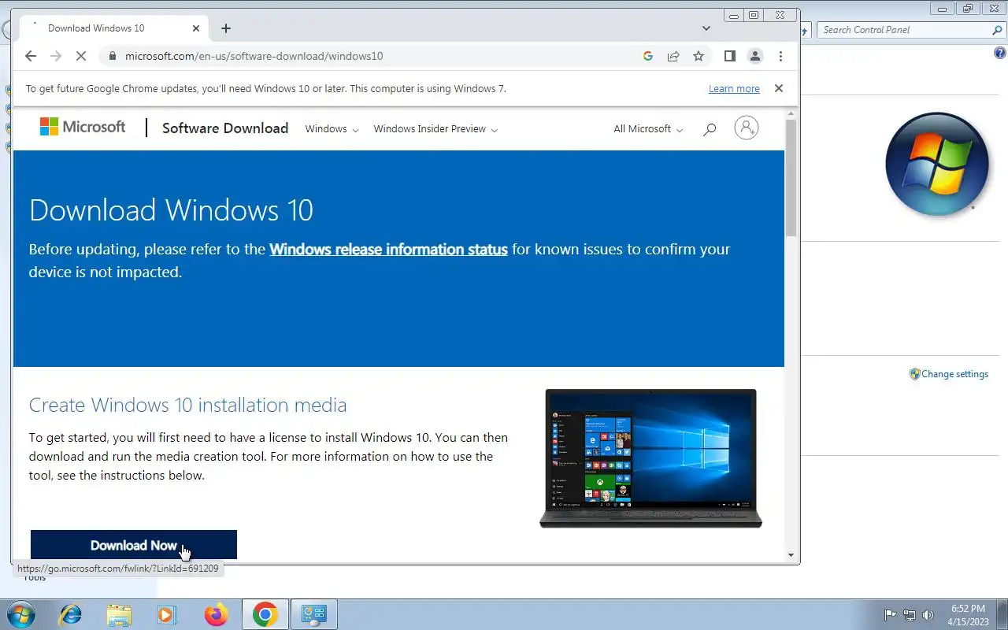
Task: Launch Firefox from taskbar
Action: (216, 614)
